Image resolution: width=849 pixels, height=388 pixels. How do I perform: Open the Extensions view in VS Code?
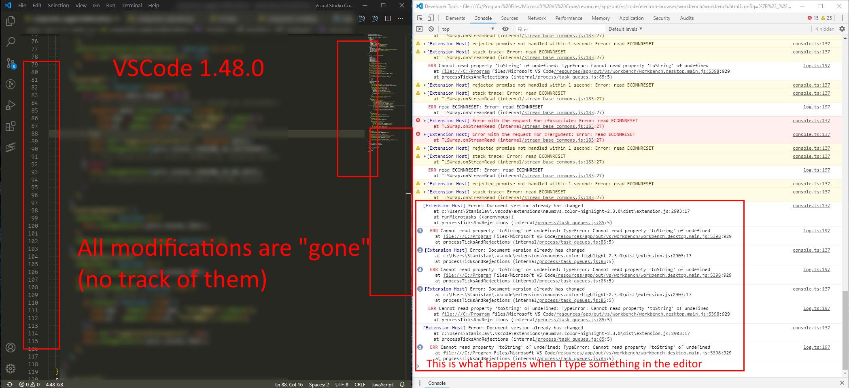10,126
